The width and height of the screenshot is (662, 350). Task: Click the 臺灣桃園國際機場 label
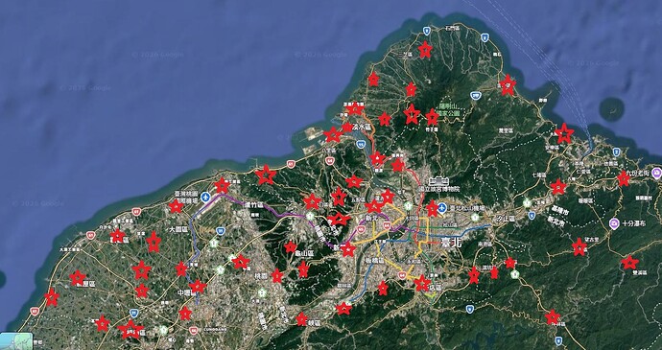click(186, 197)
